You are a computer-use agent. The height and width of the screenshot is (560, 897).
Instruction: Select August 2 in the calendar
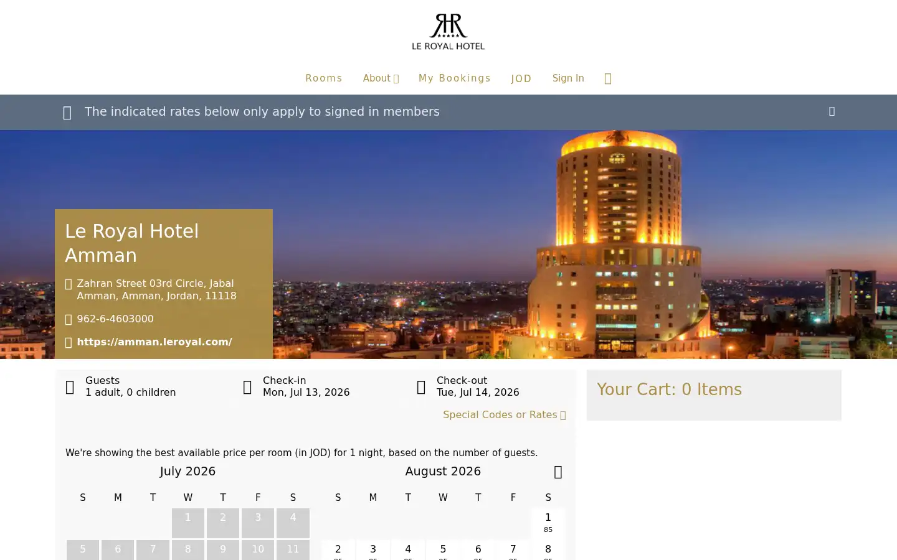pos(338,550)
